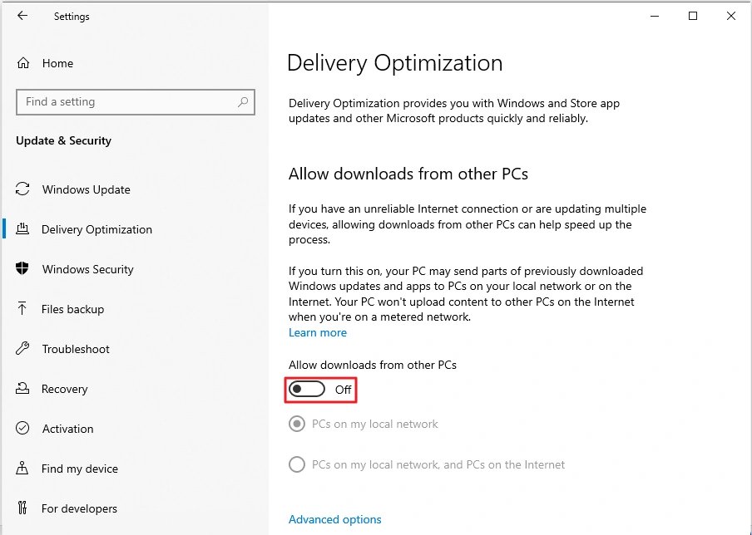This screenshot has width=752, height=535.
Task: Open Activation page
Action: coord(67,429)
